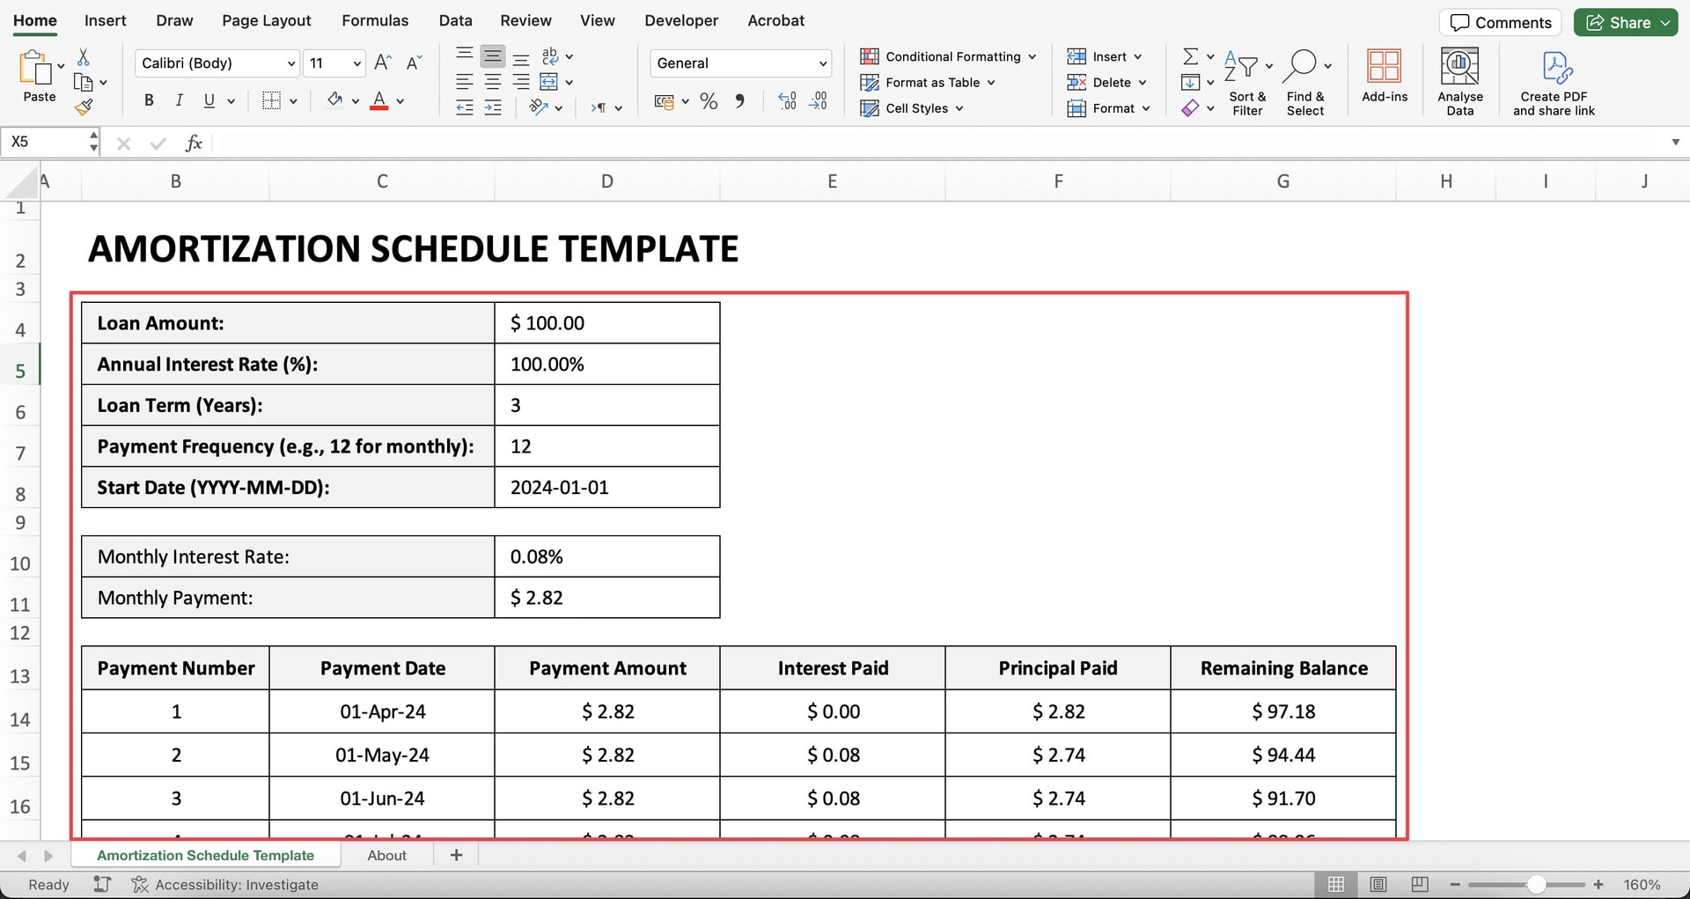Click the zoom slider handle

click(x=1536, y=884)
